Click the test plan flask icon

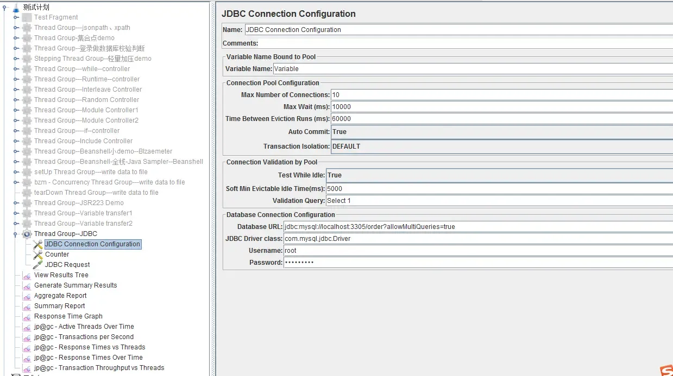point(16,8)
